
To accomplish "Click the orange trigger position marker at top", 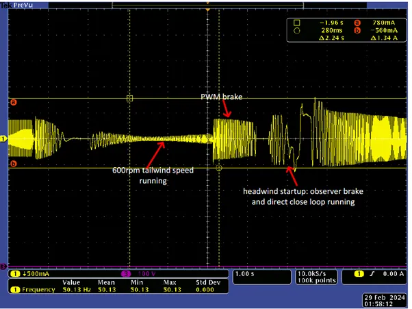I will [x=208, y=10].
